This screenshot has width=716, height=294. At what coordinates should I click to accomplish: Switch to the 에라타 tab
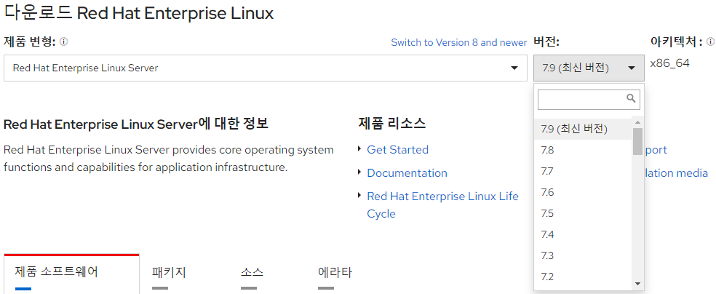coord(335,274)
